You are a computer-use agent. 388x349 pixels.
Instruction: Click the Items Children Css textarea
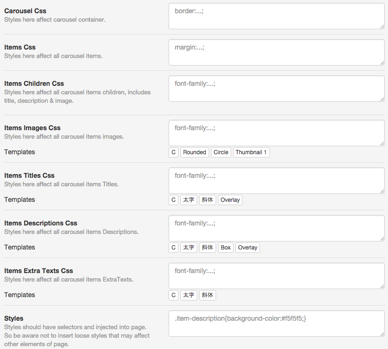point(276,89)
